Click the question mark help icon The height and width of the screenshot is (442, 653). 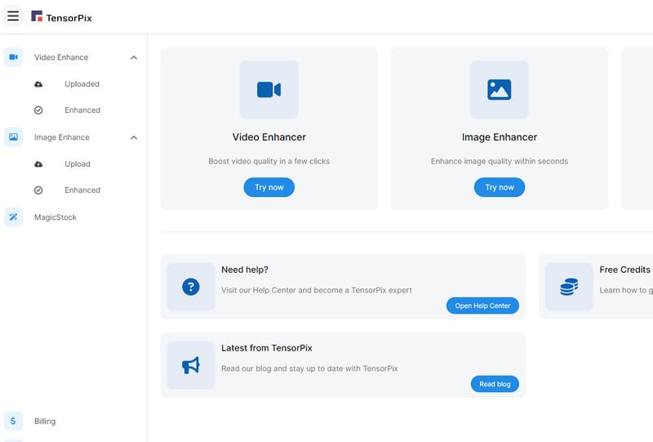tap(191, 287)
